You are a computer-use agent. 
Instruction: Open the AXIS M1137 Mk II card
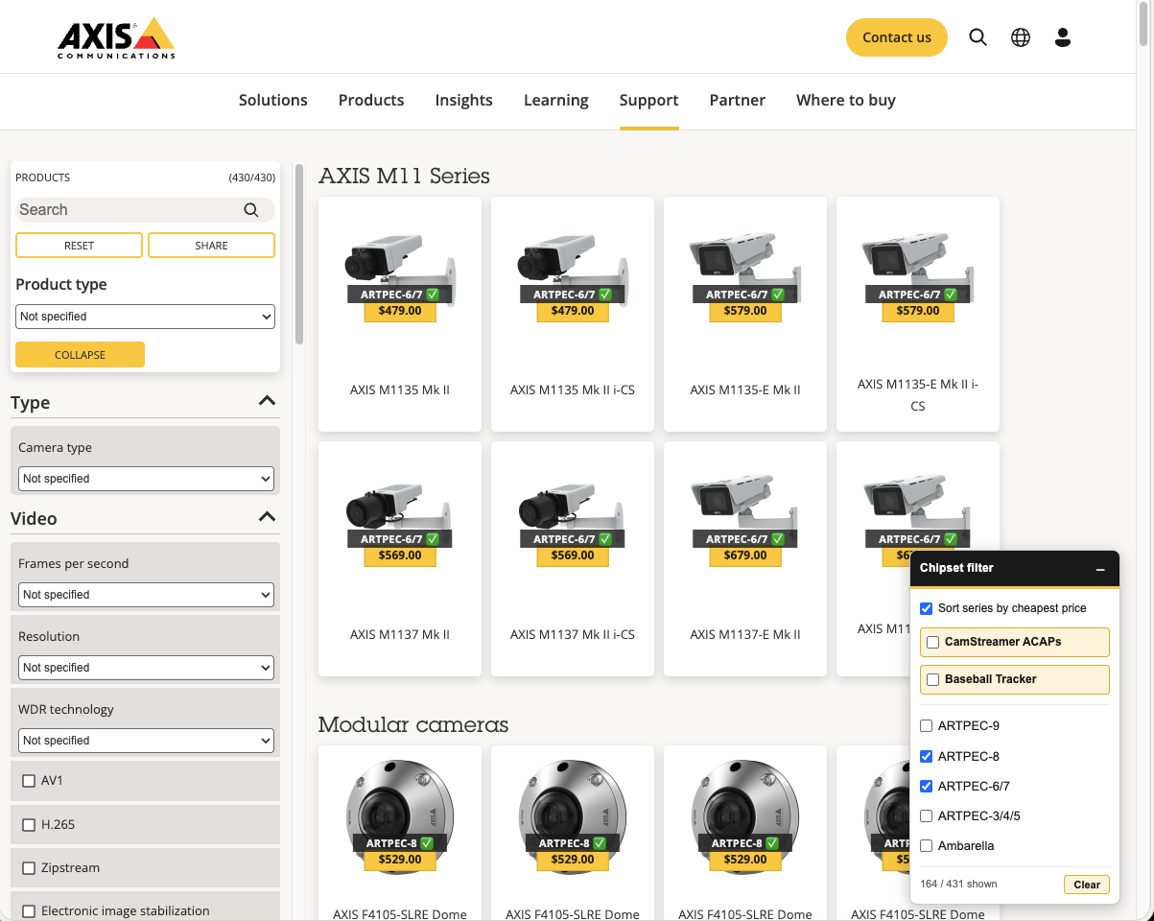click(x=400, y=559)
